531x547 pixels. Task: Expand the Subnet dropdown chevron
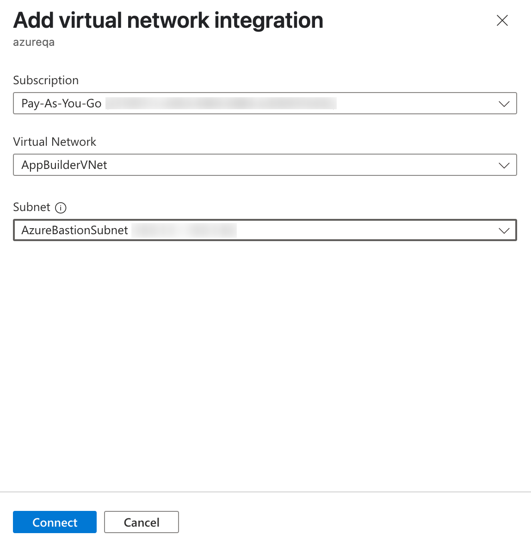[x=504, y=230]
